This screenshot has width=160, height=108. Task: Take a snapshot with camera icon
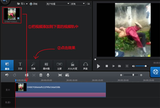tap(119, 66)
